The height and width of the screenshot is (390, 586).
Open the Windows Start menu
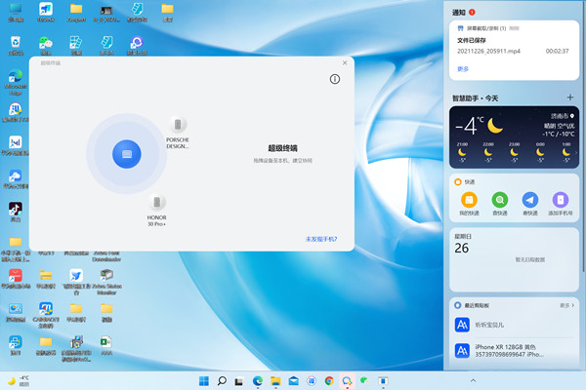pos(204,380)
